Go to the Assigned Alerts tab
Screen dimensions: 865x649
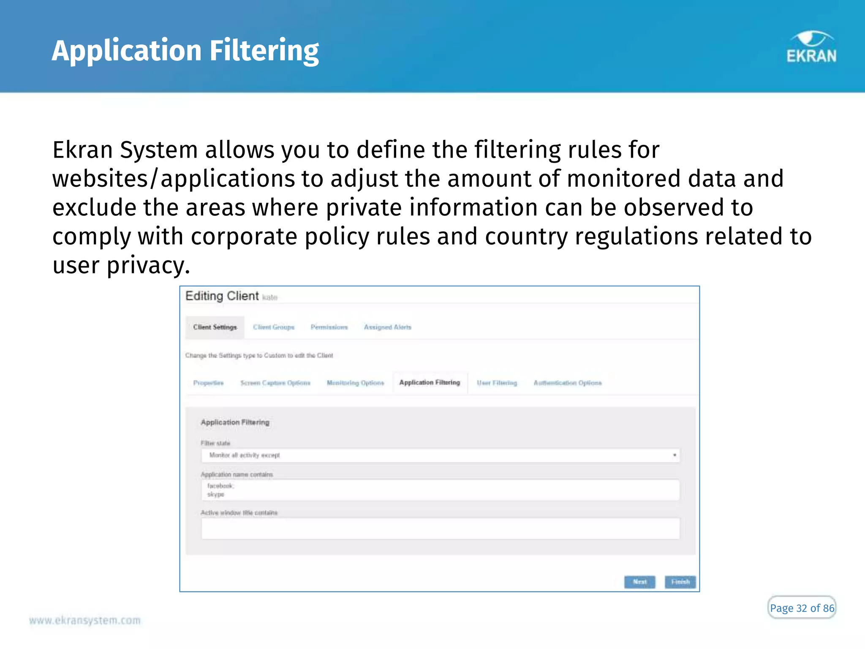click(387, 327)
